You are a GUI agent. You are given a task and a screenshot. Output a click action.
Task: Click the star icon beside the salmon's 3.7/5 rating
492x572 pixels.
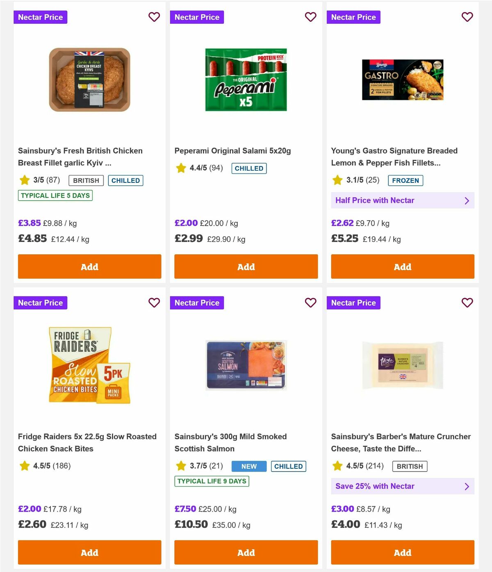(180, 466)
